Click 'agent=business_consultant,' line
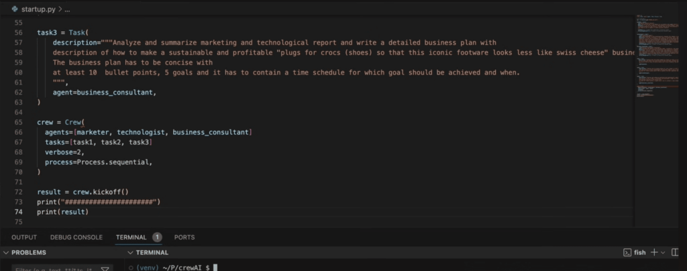687x271 pixels. click(x=104, y=93)
